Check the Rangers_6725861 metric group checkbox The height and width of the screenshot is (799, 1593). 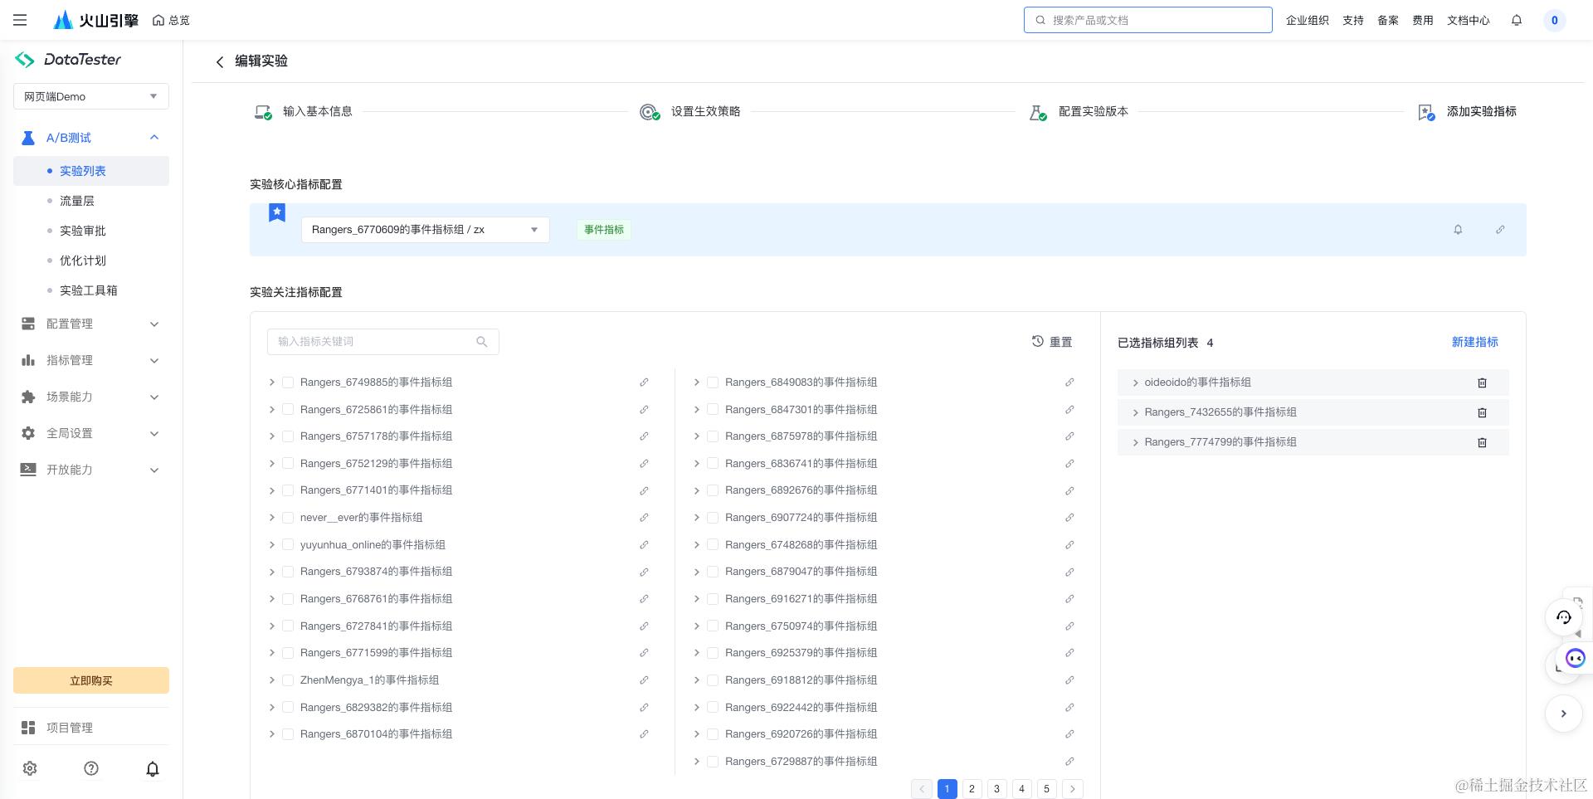(288, 410)
